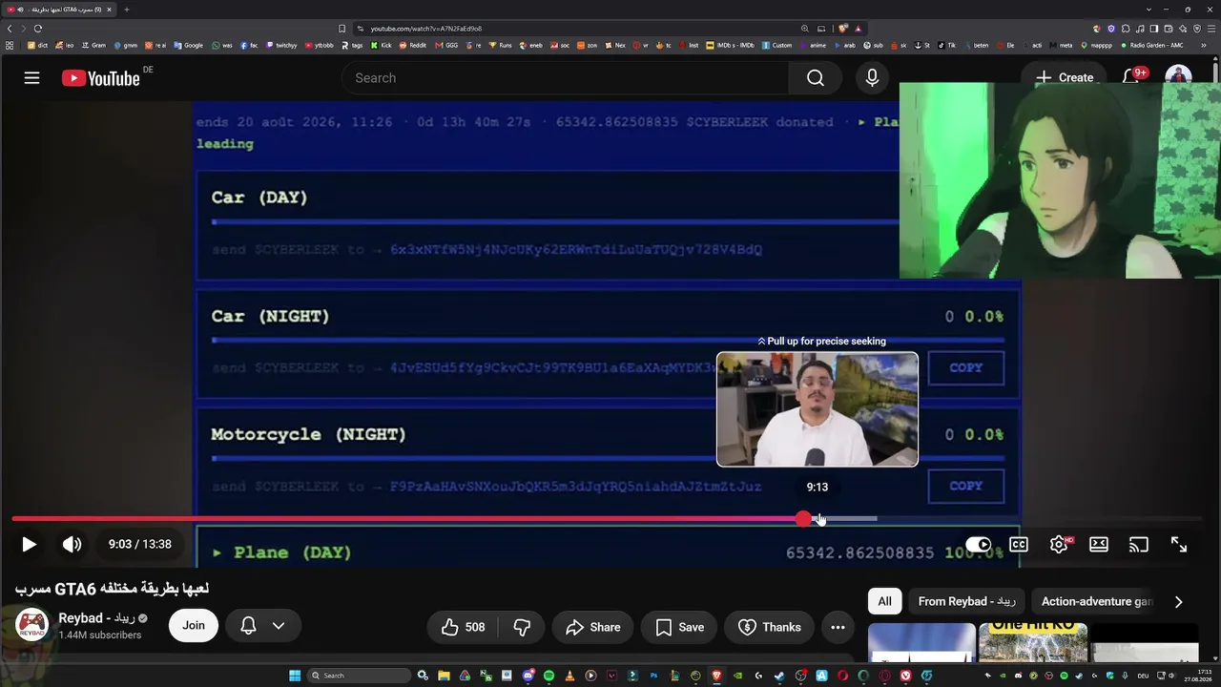
Task: Toggle the browser sidebar panel
Action: coord(1153,29)
